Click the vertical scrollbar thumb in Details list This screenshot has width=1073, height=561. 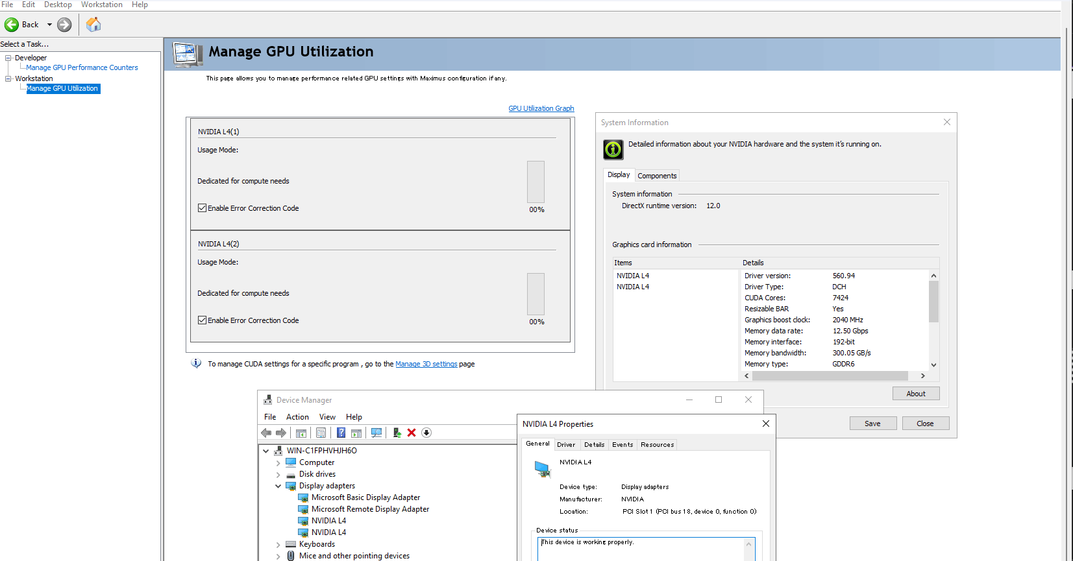click(933, 301)
